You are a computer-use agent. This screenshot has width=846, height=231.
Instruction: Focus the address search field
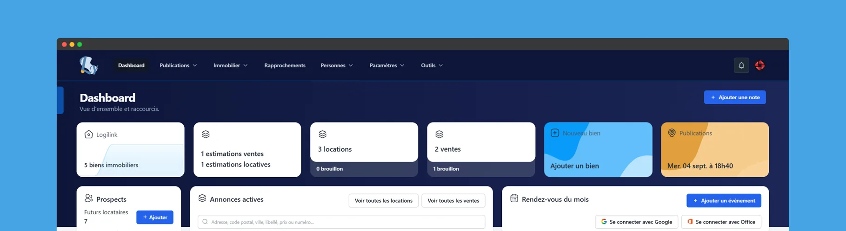point(341,222)
